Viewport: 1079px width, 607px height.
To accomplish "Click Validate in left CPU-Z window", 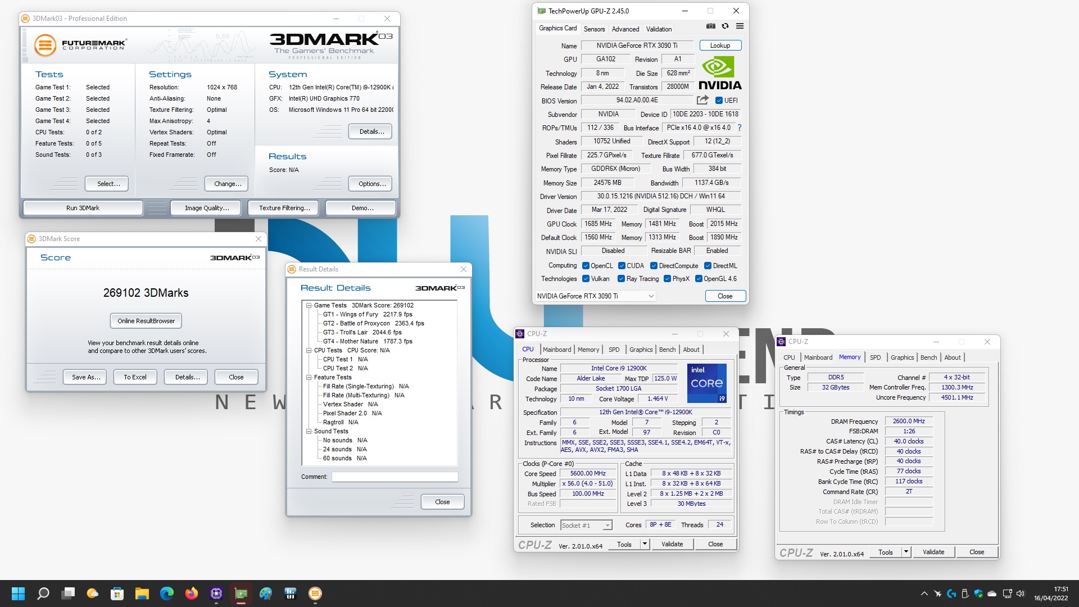I will point(672,544).
